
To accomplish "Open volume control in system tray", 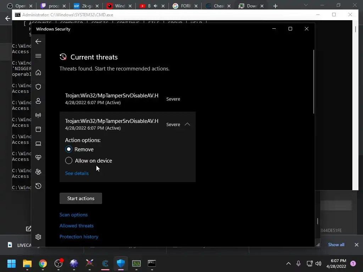I will [x=318, y=263].
